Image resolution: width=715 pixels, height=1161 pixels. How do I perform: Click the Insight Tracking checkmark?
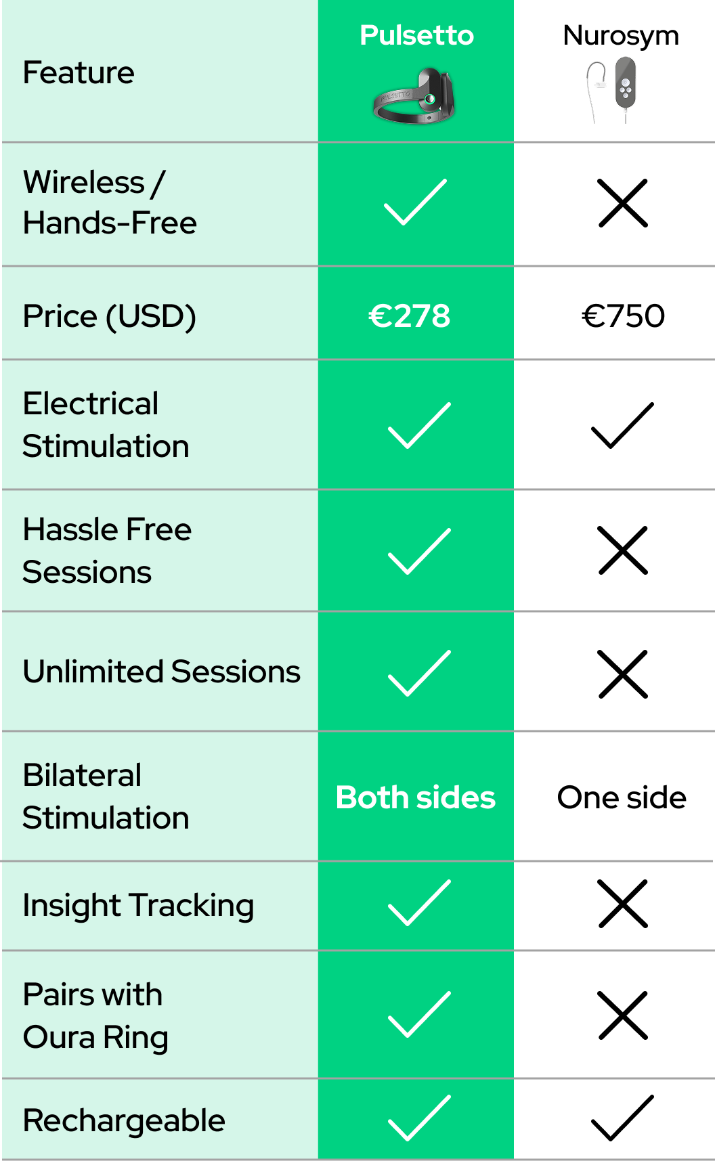(x=419, y=903)
